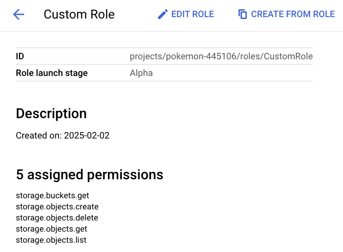The height and width of the screenshot is (252, 343).
Task: Click the Alpha launch stage value
Action: click(141, 73)
